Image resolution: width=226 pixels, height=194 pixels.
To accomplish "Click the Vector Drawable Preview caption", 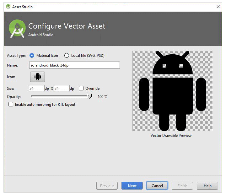I will [x=171, y=136].
